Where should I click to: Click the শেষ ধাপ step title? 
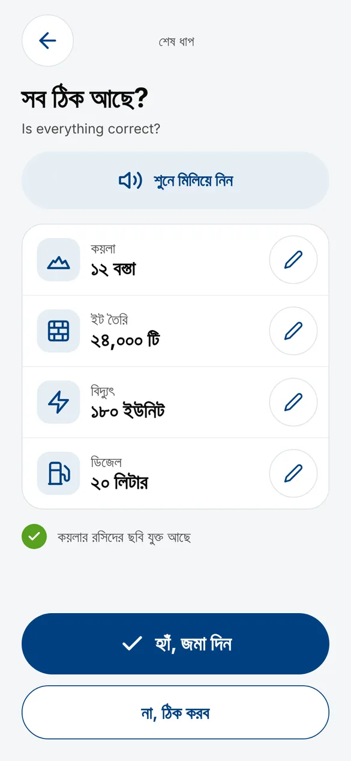(176, 42)
